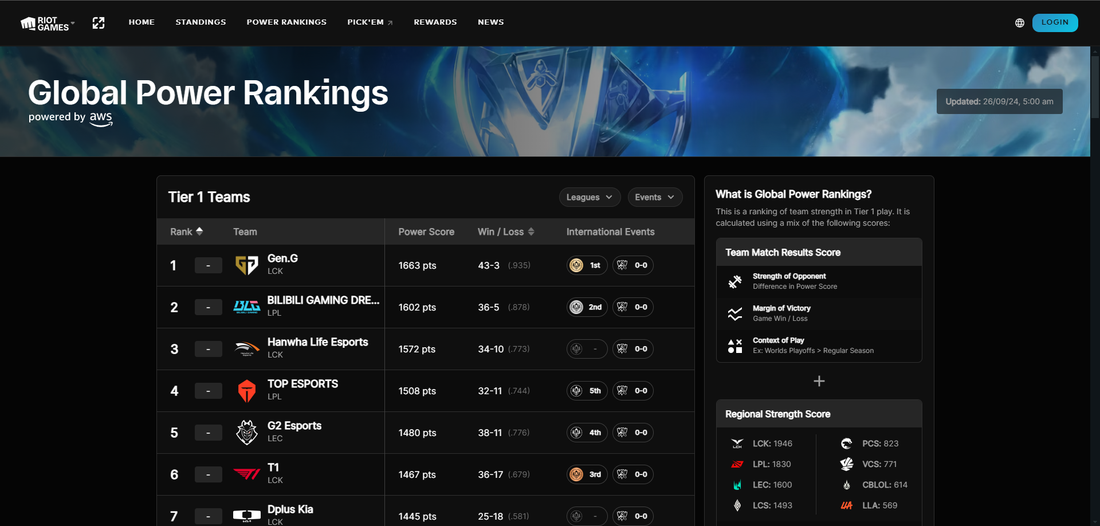Click the VCS region icon
The image size is (1100, 526).
click(847, 464)
